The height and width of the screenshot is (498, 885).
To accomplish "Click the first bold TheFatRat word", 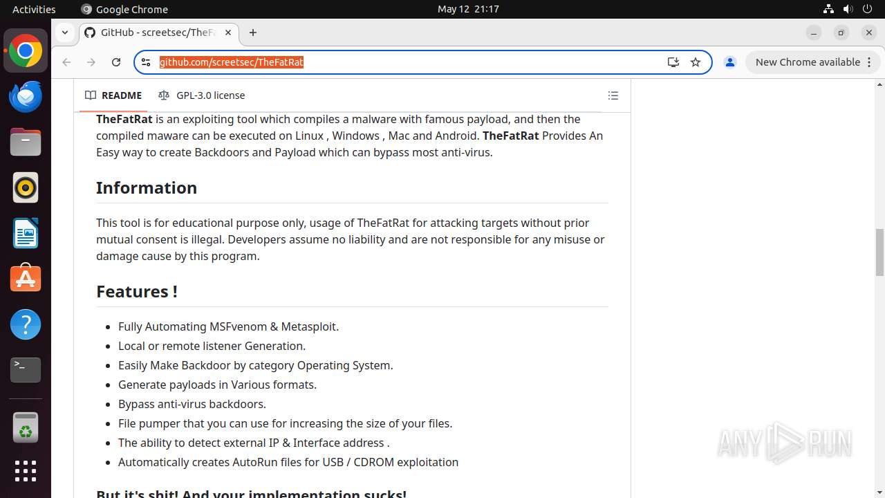I will coord(124,119).
